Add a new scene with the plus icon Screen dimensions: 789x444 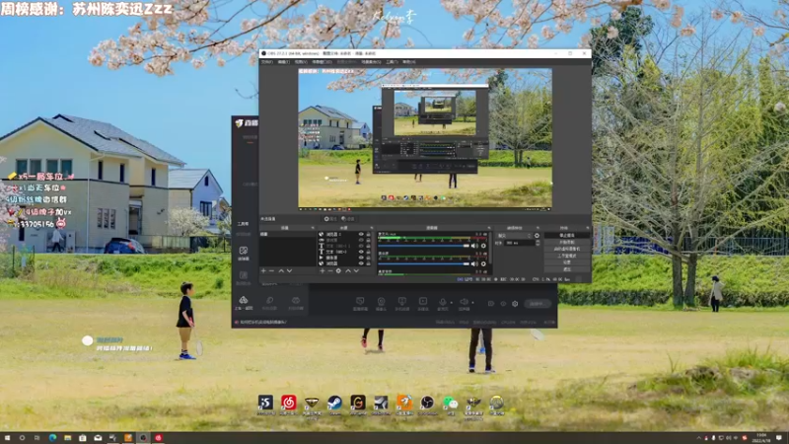pyautogui.click(x=263, y=270)
